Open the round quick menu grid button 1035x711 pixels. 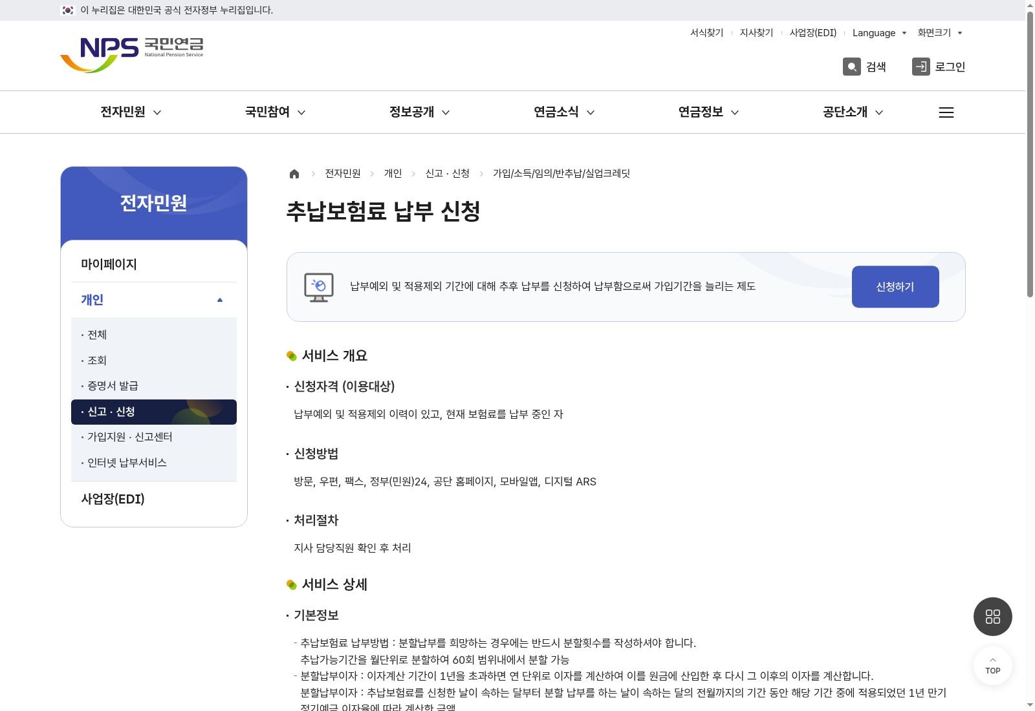point(992,617)
